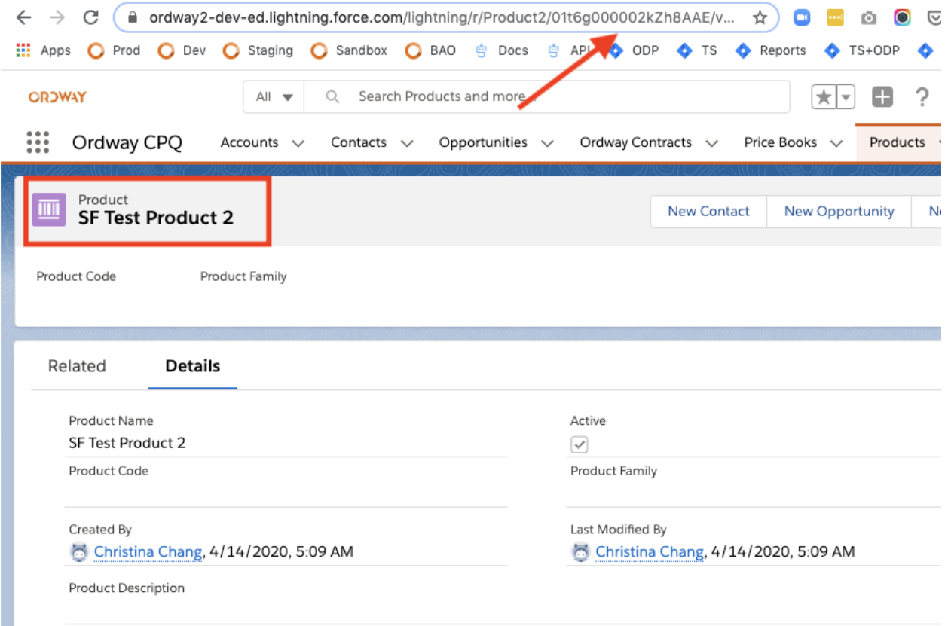Click the Ordway logo

pyautogui.click(x=57, y=96)
